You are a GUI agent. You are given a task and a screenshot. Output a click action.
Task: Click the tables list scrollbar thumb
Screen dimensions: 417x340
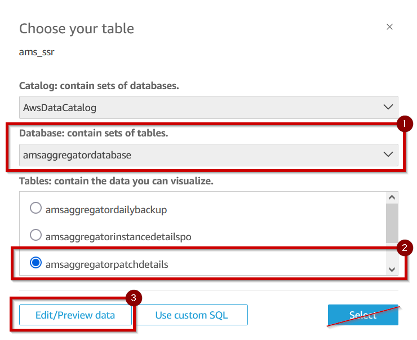coord(392,223)
